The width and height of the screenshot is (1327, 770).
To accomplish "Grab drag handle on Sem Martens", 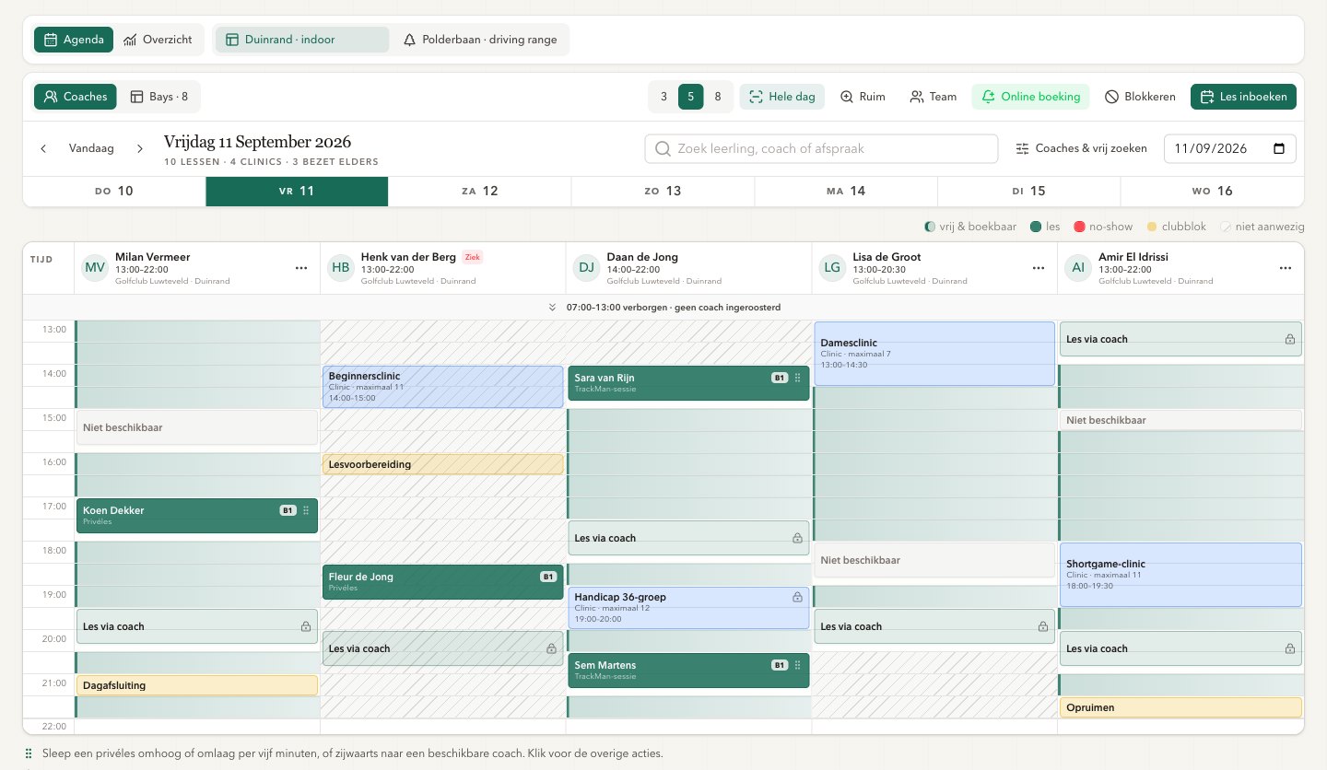I will (x=798, y=665).
